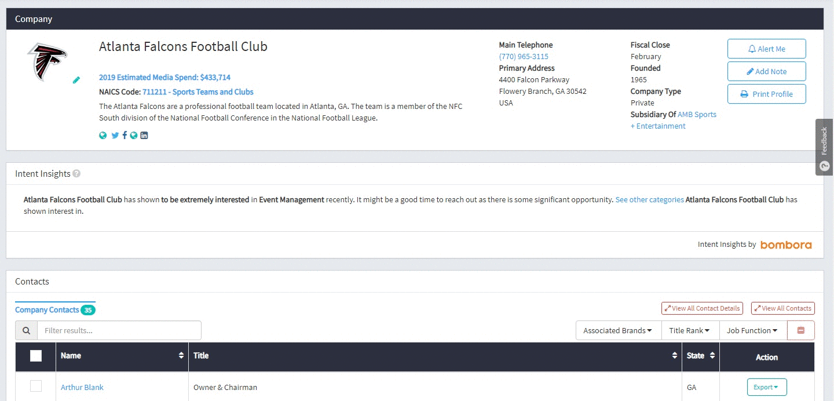
Task: Click the Fiscal Close February value
Action: tap(646, 56)
